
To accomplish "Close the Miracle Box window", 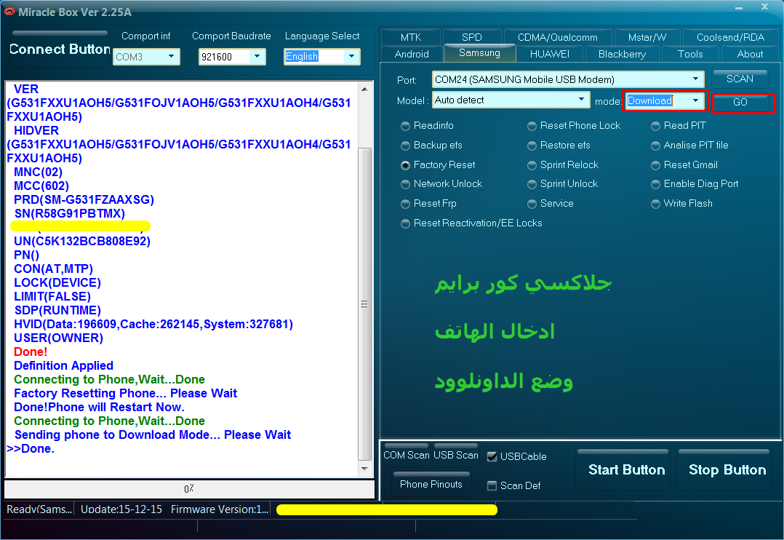I will tap(764, 7).
